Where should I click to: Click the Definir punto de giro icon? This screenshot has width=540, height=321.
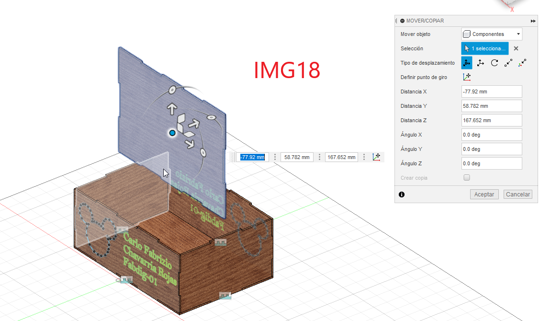point(467,77)
